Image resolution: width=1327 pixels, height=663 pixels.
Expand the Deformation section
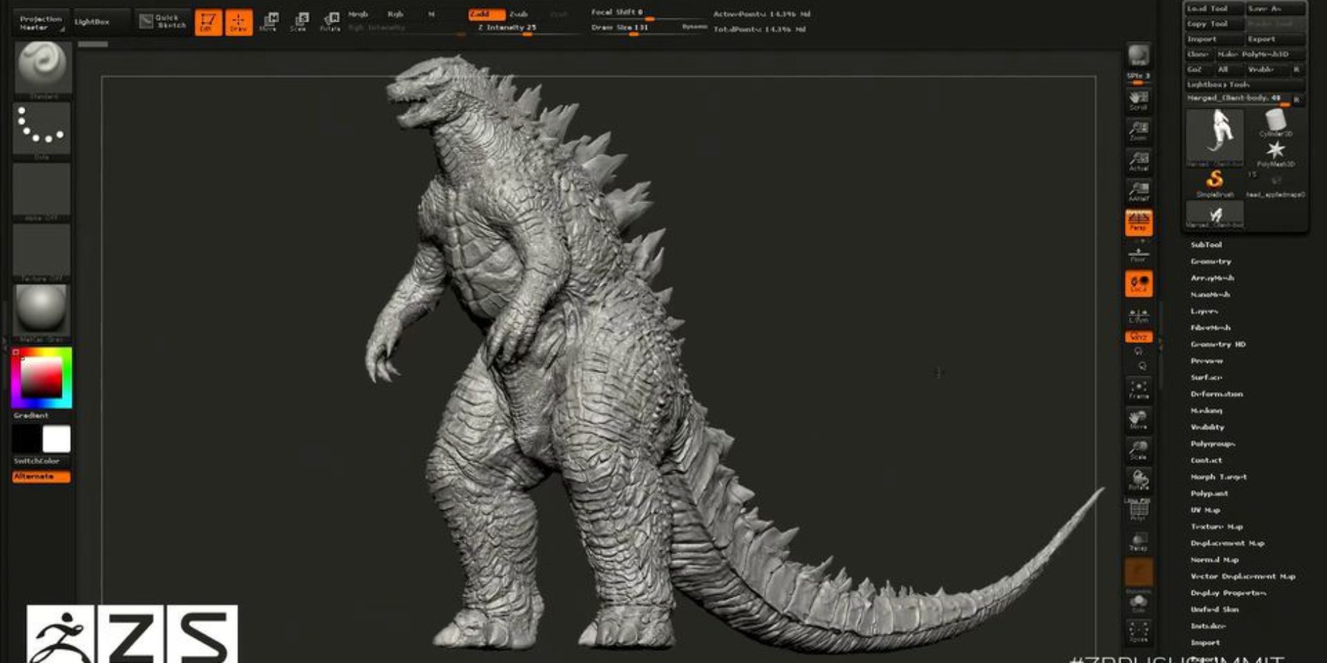pos(1216,394)
